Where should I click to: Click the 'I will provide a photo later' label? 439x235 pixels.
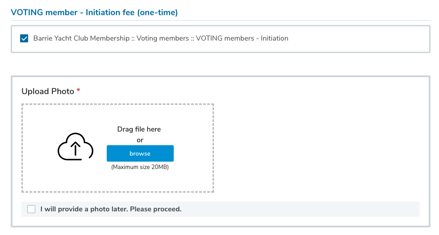[111, 209]
